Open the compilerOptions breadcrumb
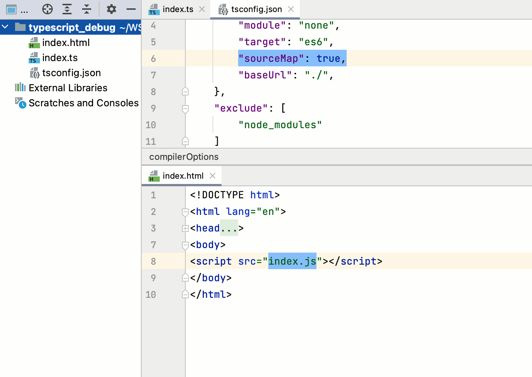532x377 pixels. (x=183, y=156)
